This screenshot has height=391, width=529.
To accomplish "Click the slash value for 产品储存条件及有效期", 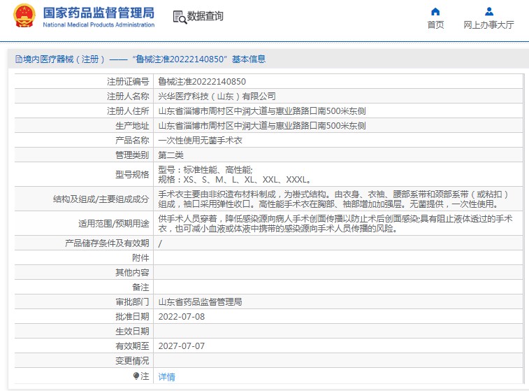I will tap(160, 243).
